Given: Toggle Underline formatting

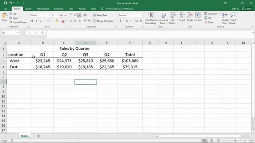Looking at the screenshot, I should [x=40, y=21].
